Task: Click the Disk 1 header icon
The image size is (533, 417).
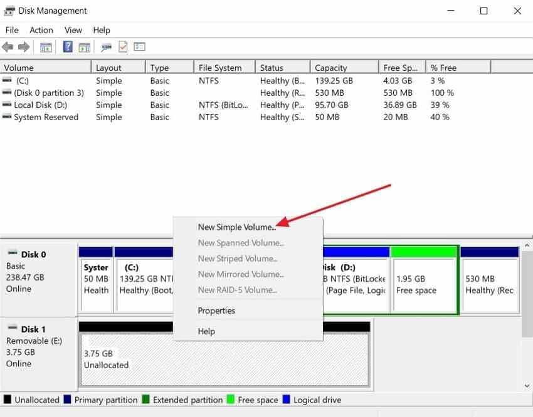Action: click(13, 327)
